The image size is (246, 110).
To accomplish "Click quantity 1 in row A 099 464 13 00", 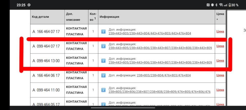I will (x=93, y=60).
